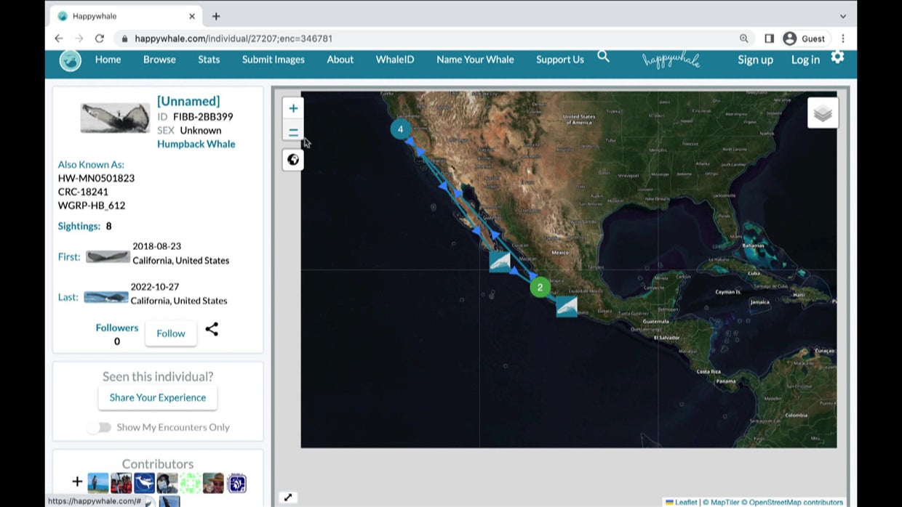
Task: Click the ID text FIBB-2BB399
Action: point(203,116)
